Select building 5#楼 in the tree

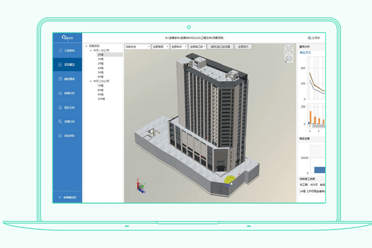tap(100, 73)
